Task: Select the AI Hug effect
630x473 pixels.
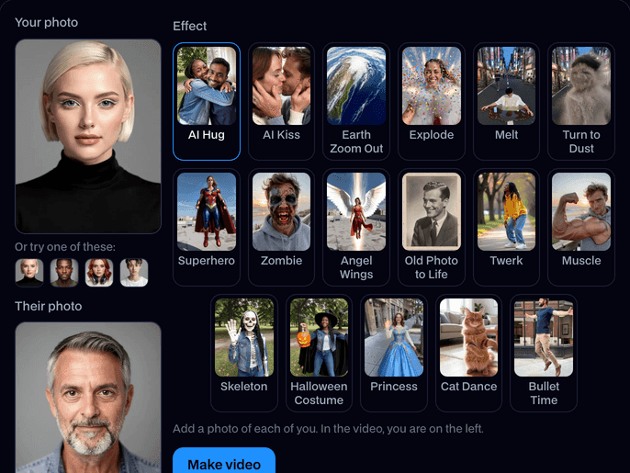Action: pyautogui.click(x=207, y=101)
